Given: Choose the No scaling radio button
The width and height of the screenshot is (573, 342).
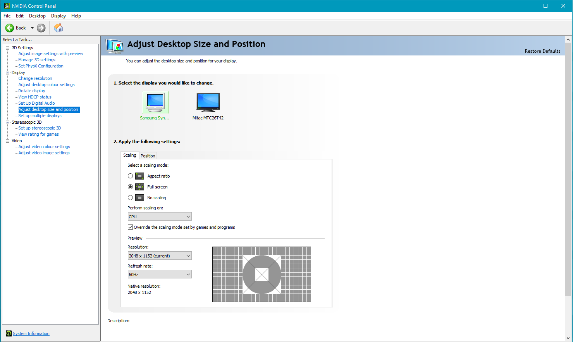Looking at the screenshot, I should pos(131,198).
